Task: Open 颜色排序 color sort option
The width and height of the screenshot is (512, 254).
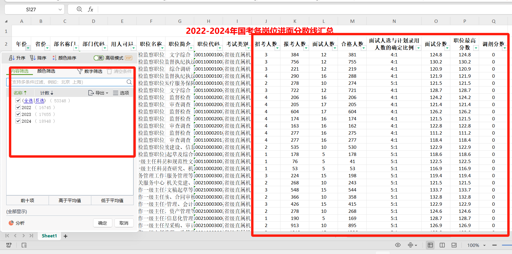Action: pos(64,58)
